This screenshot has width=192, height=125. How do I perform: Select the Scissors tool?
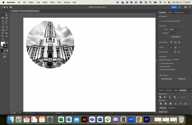pos(3,27)
